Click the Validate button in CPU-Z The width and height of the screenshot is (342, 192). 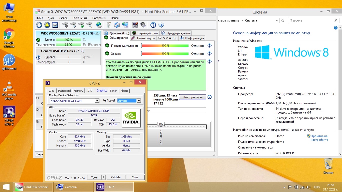coord(116,177)
